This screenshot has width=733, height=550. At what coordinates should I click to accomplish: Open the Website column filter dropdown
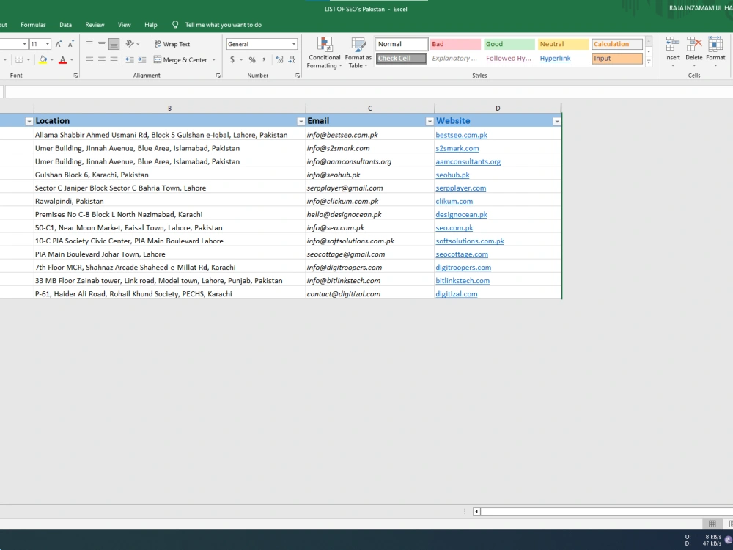pyautogui.click(x=556, y=122)
